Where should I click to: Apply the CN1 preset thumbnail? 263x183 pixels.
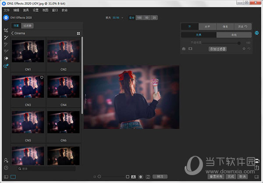(28, 51)
